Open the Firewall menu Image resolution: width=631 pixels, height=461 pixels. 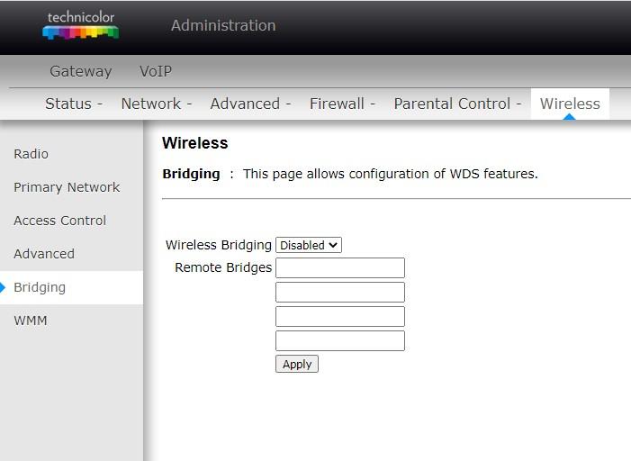[342, 104]
